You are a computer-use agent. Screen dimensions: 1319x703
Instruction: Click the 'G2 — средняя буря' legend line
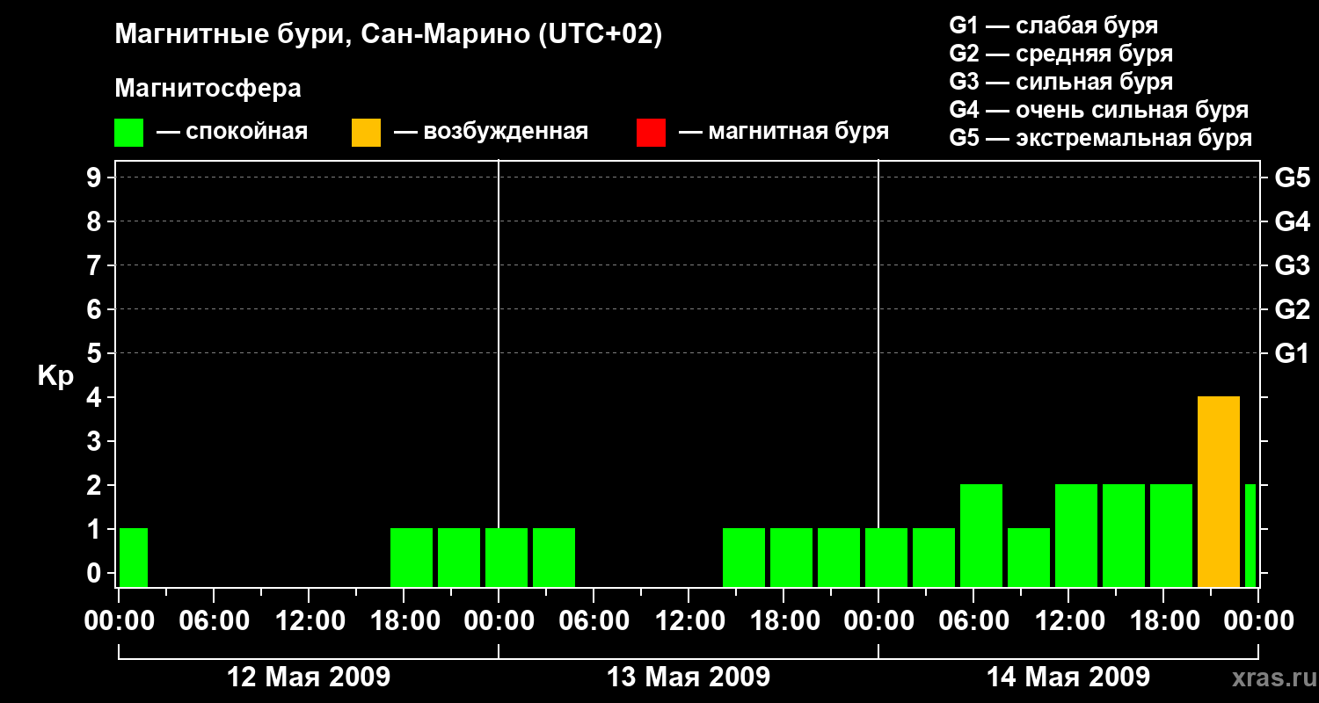(x=1060, y=54)
